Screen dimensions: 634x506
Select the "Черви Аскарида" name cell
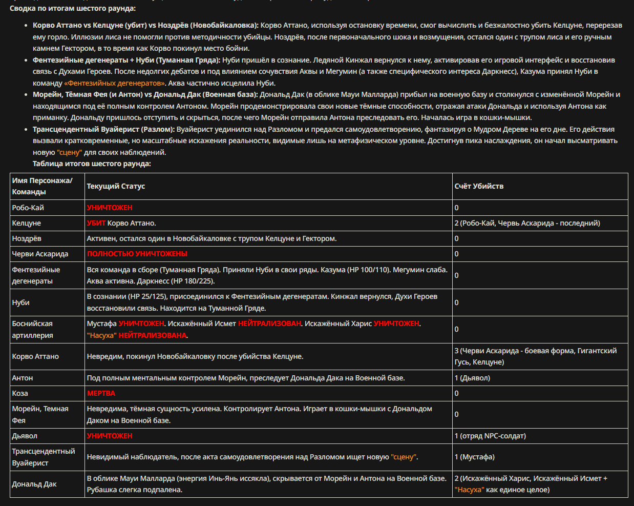(48, 254)
